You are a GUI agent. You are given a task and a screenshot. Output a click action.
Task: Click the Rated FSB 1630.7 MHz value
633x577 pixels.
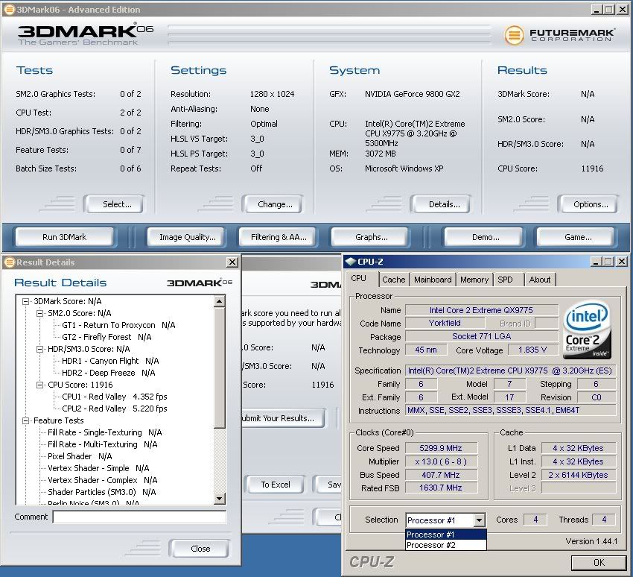coord(441,488)
